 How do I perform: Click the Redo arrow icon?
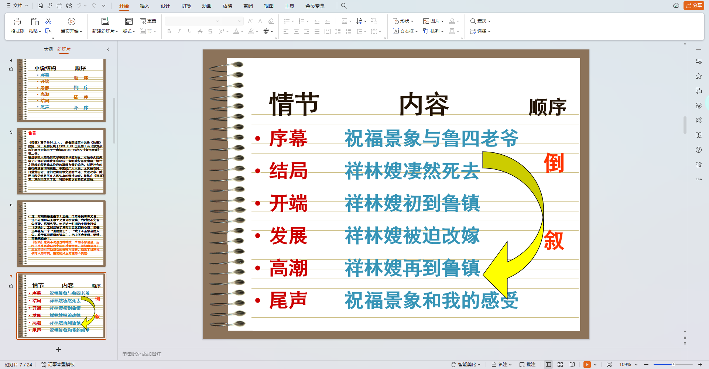point(94,6)
